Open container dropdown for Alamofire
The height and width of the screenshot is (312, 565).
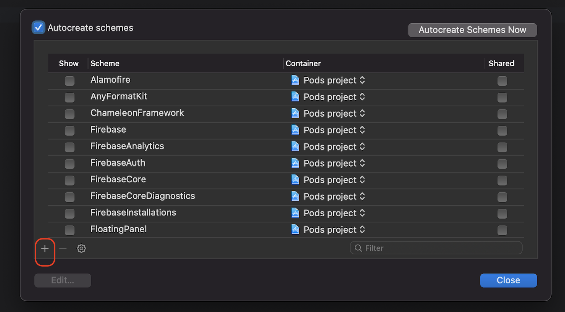point(328,80)
